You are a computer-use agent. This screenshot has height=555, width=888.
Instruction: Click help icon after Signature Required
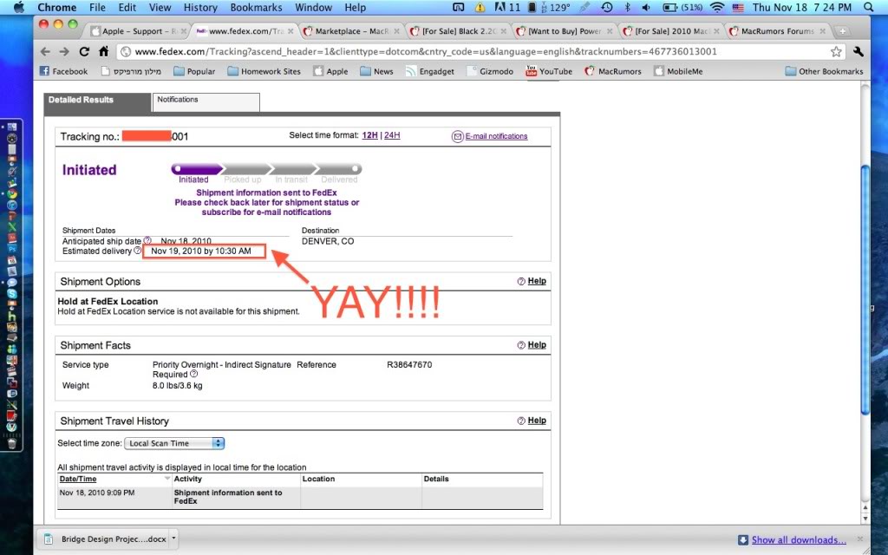click(x=193, y=374)
